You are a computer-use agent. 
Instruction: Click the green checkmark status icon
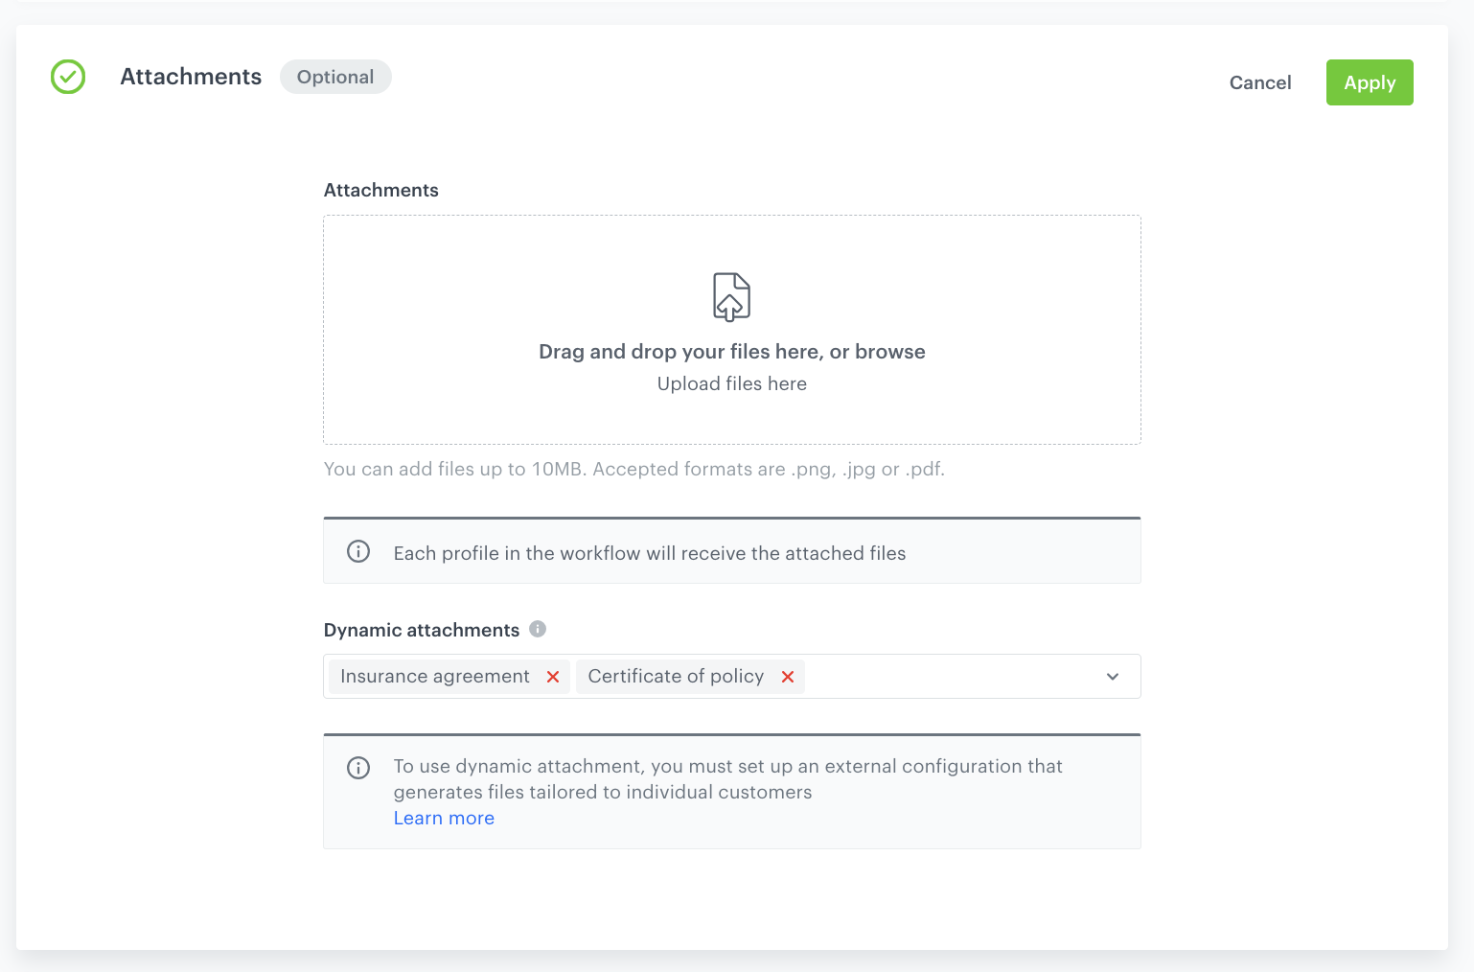coord(68,77)
